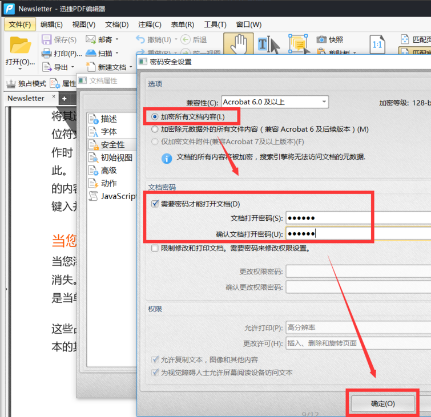The height and width of the screenshot is (417, 431).
Task: Close the Newsletter tab
Action: [x=54, y=96]
